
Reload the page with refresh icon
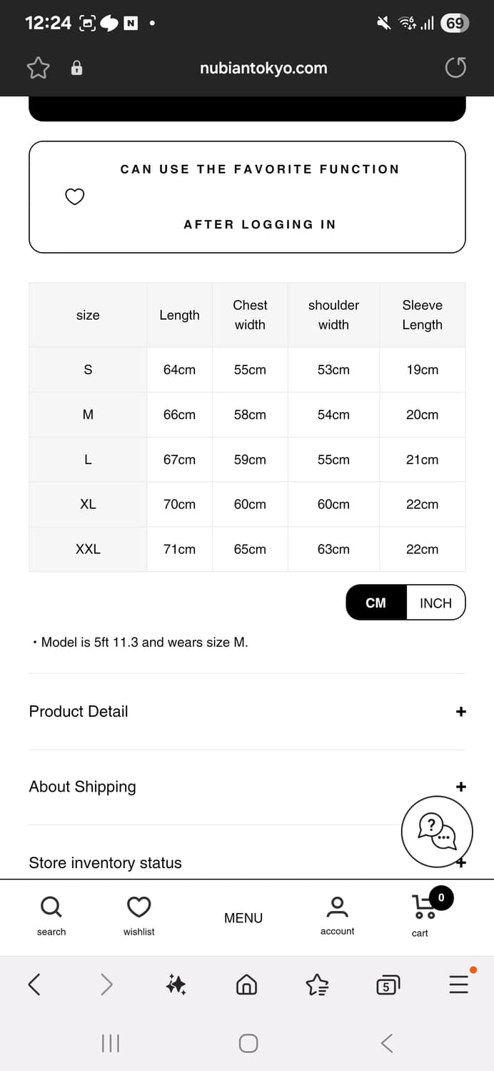click(455, 68)
